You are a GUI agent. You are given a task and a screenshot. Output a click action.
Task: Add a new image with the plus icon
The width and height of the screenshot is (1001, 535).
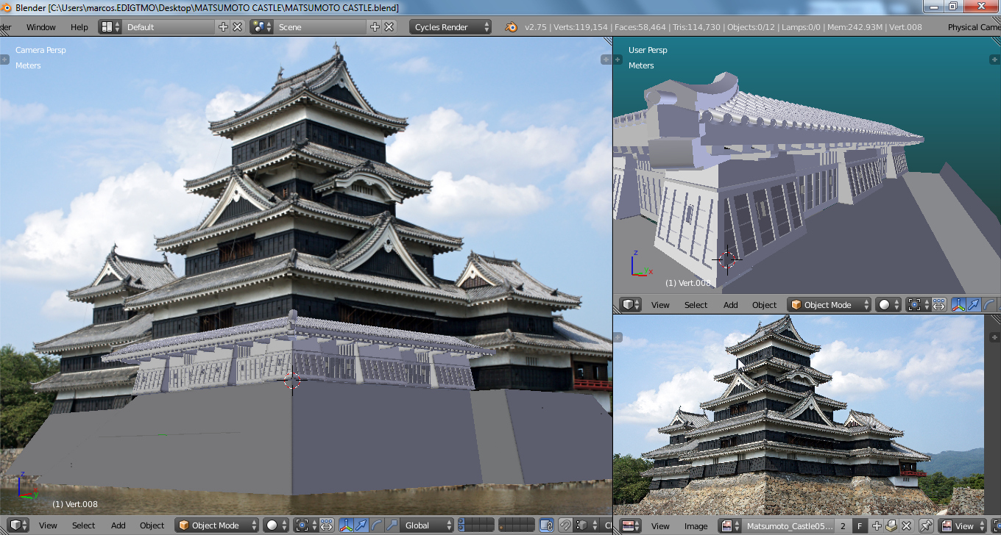877,525
